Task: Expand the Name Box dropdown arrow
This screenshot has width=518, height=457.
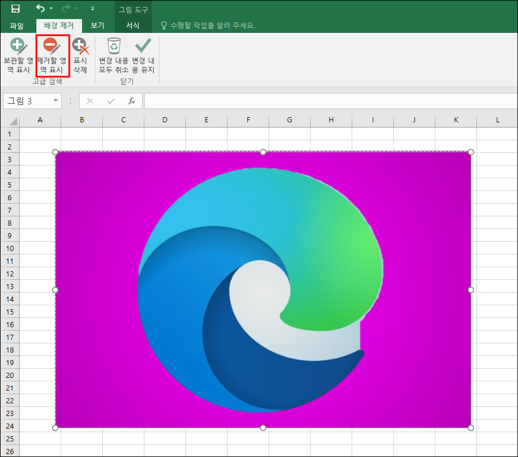Action: click(56, 101)
